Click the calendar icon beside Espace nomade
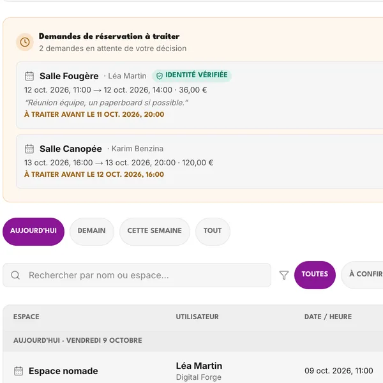 pyautogui.click(x=19, y=371)
